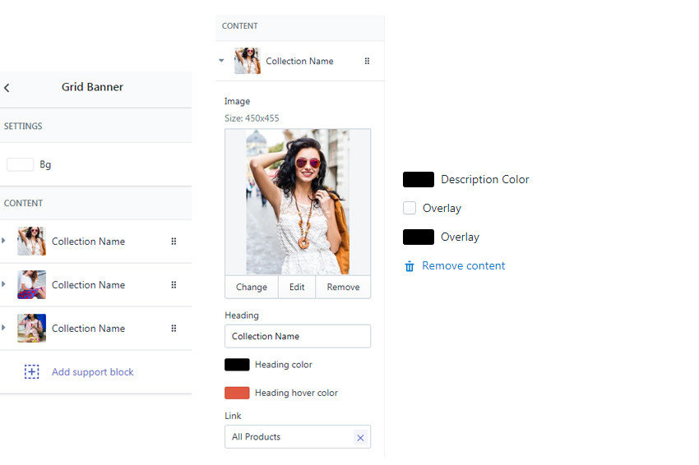699x465 pixels.
Task: Collapse the opened Collection Name block
Action: tap(221, 61)
